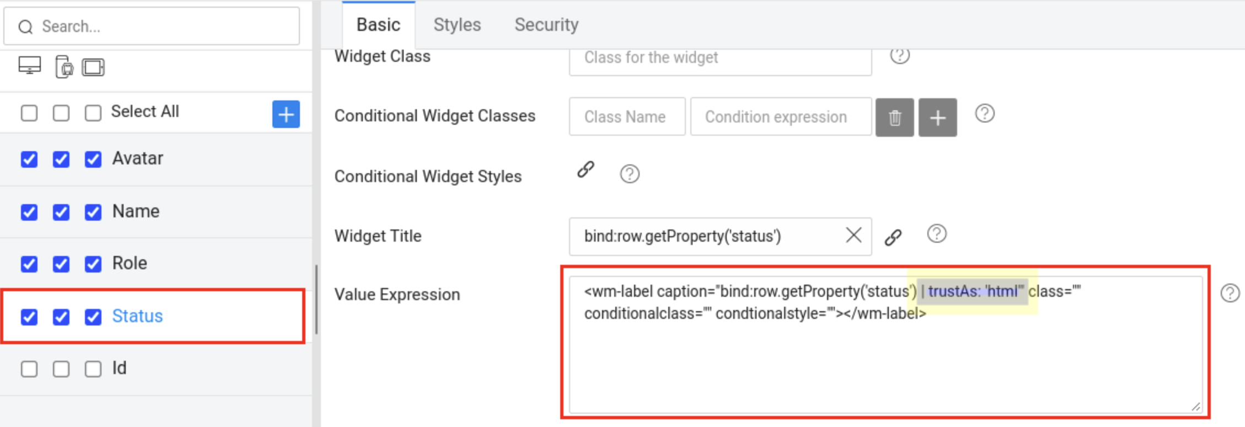This screenshot has width=1245, height=427.
Task: Switch preview to mobile view icon
Action: 63,66
